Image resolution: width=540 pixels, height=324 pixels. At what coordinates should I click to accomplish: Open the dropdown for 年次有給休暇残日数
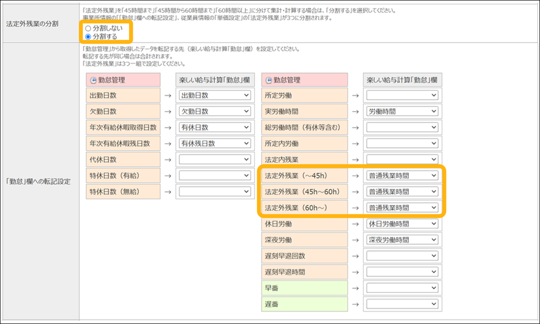click(x=214, y=143)
